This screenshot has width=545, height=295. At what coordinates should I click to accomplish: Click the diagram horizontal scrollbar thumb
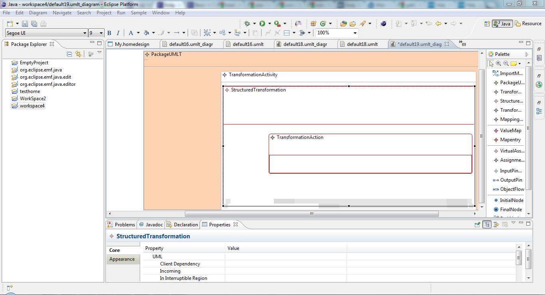click(312, 214)
